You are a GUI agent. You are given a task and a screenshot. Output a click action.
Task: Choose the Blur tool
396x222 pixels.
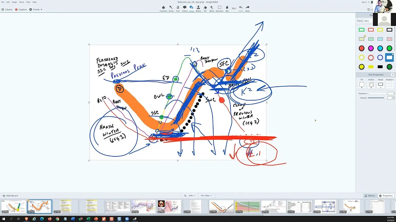point(227,8)
